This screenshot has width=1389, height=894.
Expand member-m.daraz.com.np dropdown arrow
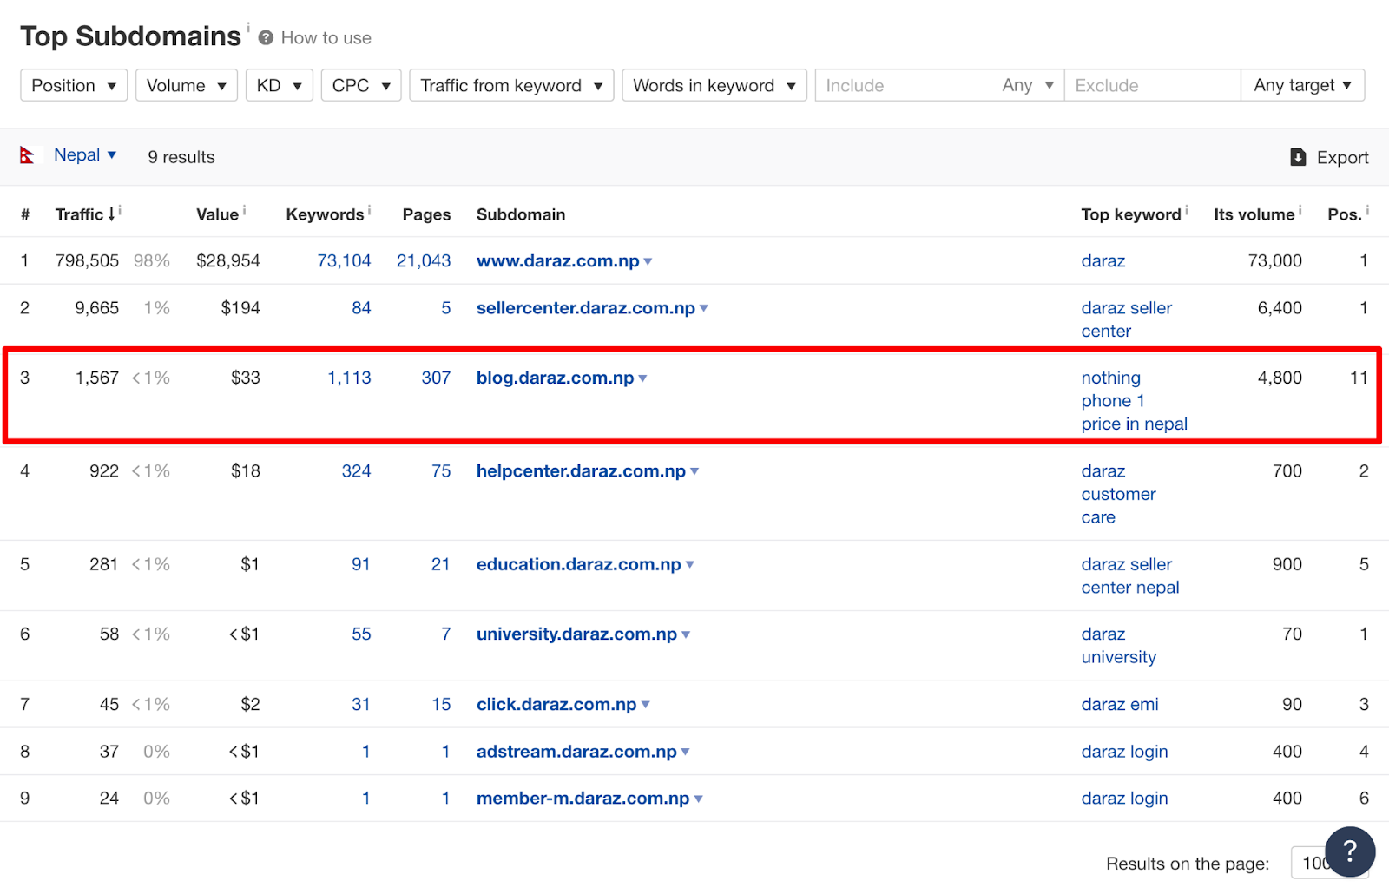click(699, 799)
